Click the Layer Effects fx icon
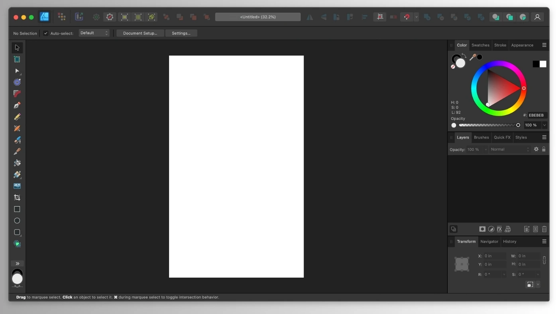 tap(499, 229)
